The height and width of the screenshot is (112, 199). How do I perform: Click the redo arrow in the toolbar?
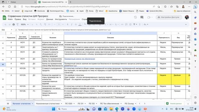tap(10, 24)
